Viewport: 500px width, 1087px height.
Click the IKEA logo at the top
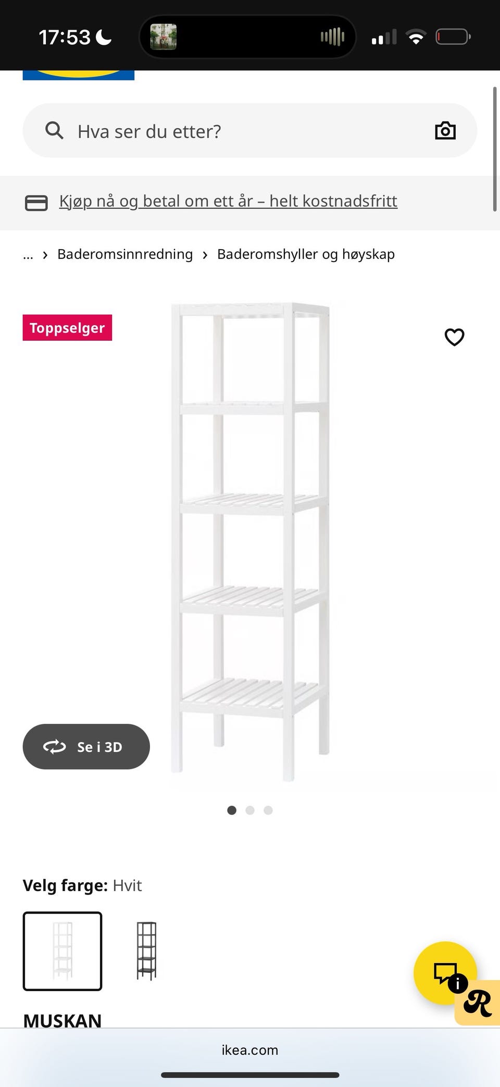pos(79,75)
